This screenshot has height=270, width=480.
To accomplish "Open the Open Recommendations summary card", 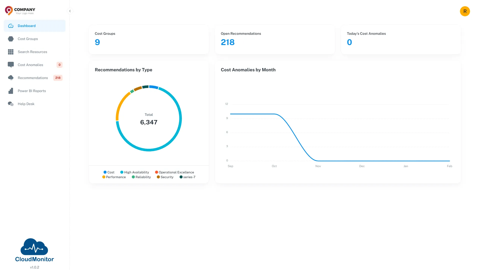I will (x=275, y=40).
